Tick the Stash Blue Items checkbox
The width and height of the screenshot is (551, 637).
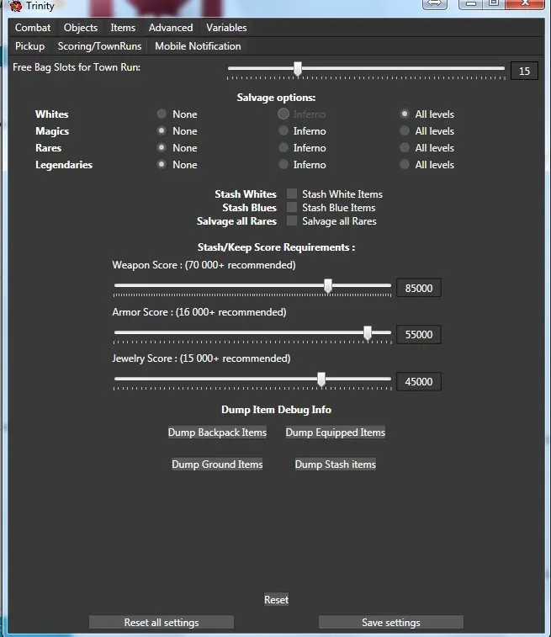pyautogui.click(x=292, y=208)
